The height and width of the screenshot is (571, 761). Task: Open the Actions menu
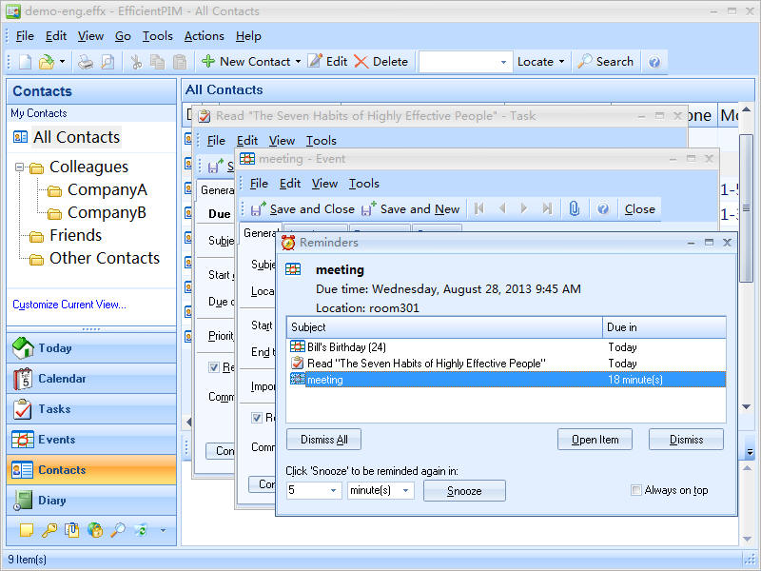point(204,36)
